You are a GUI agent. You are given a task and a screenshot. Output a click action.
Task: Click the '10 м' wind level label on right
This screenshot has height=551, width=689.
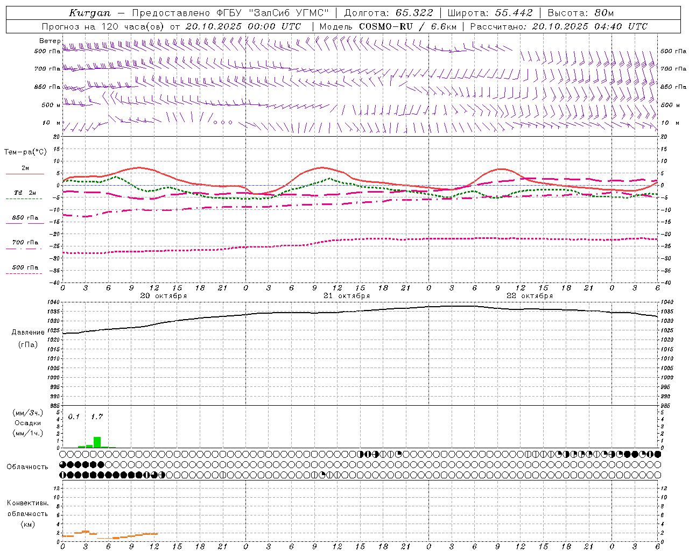click(670, 123)
